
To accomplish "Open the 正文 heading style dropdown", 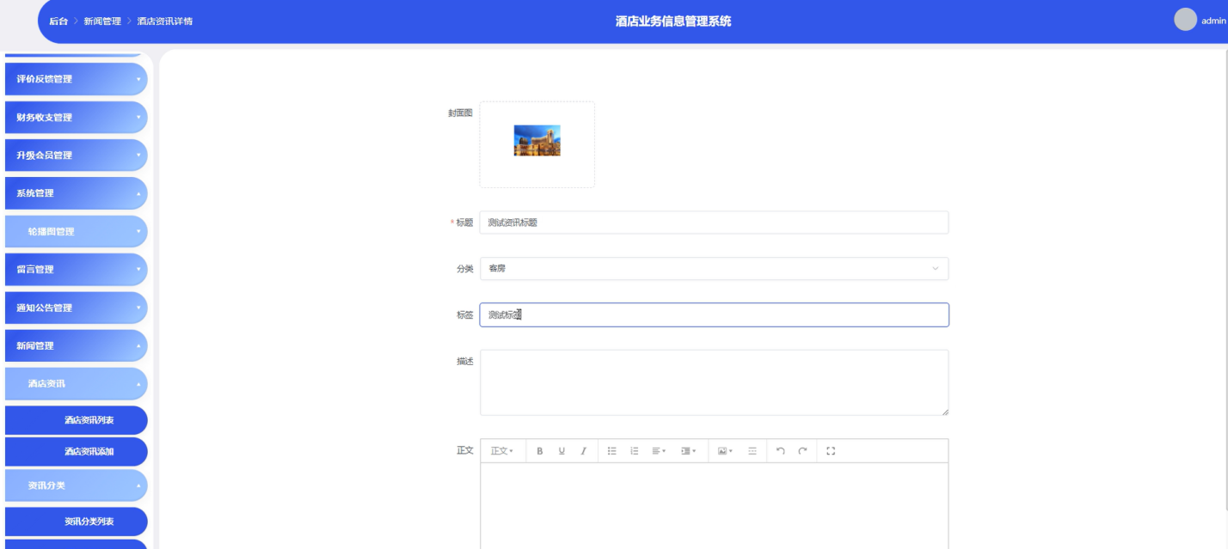I will [x=502, y=451].
